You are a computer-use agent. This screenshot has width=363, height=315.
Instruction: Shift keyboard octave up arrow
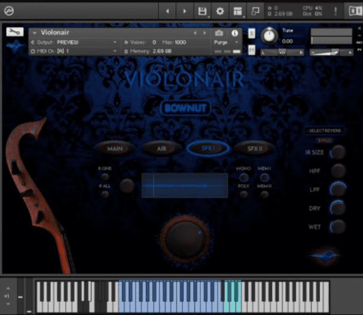tap(8, 288)
